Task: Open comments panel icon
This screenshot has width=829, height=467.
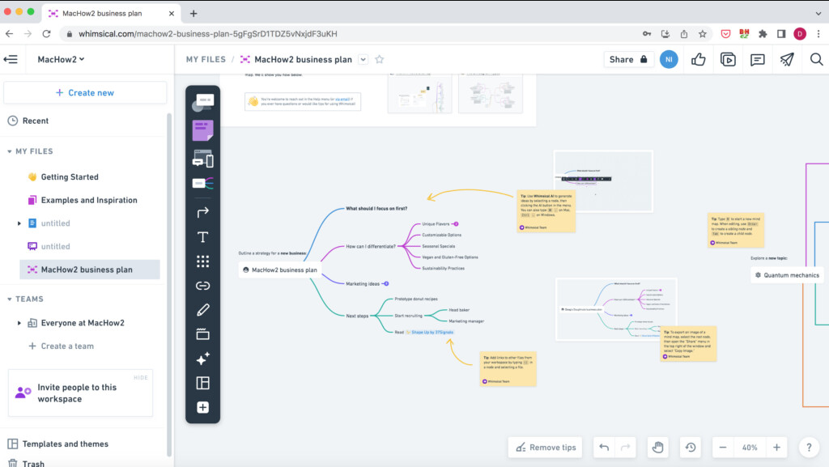Action: click(x=757, y=59)
